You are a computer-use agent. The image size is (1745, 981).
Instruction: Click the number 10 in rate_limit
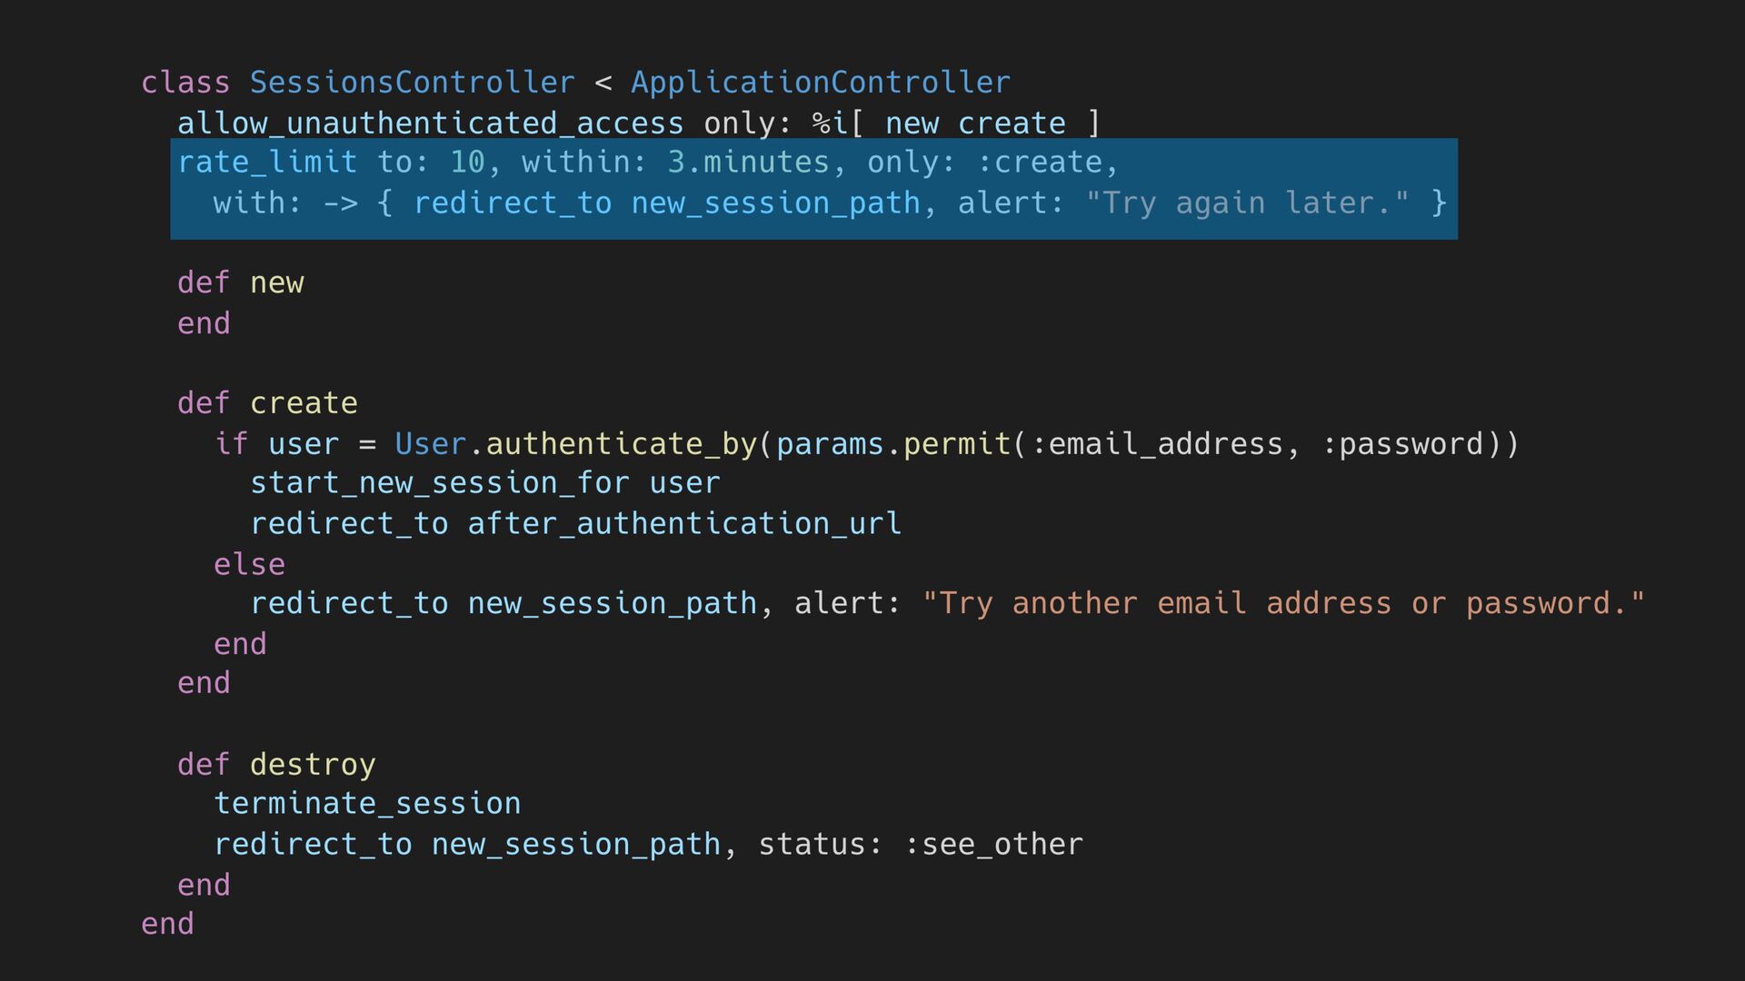coord(467,163)
